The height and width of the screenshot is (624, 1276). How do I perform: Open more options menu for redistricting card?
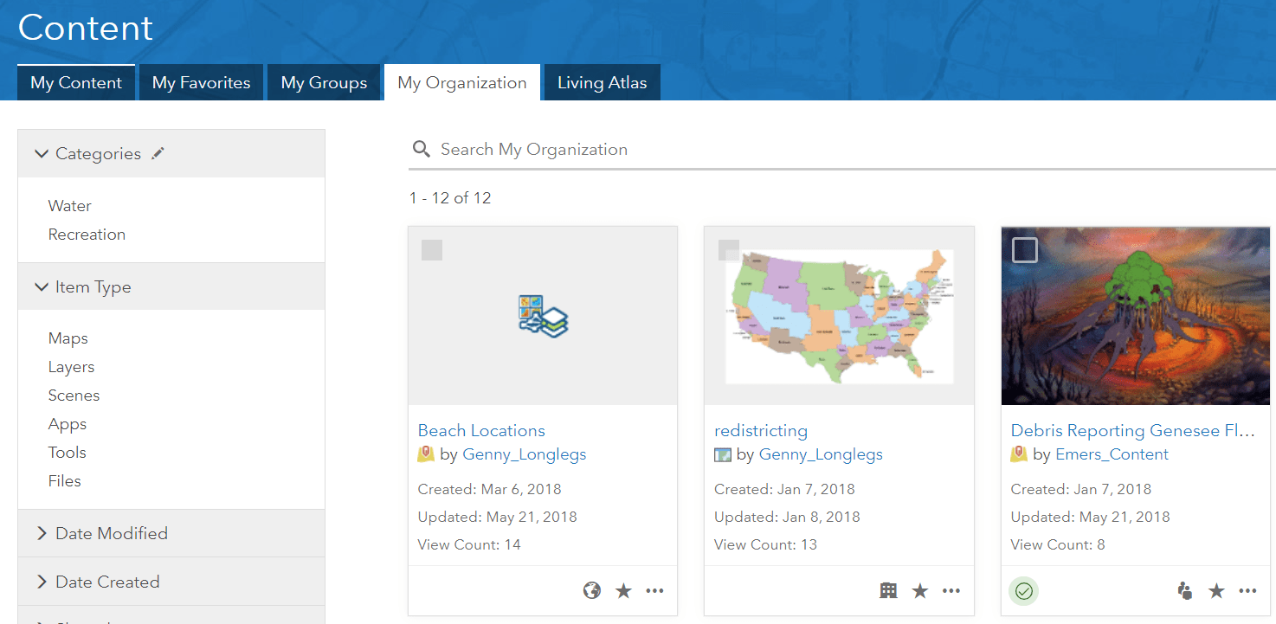point(951,591)
